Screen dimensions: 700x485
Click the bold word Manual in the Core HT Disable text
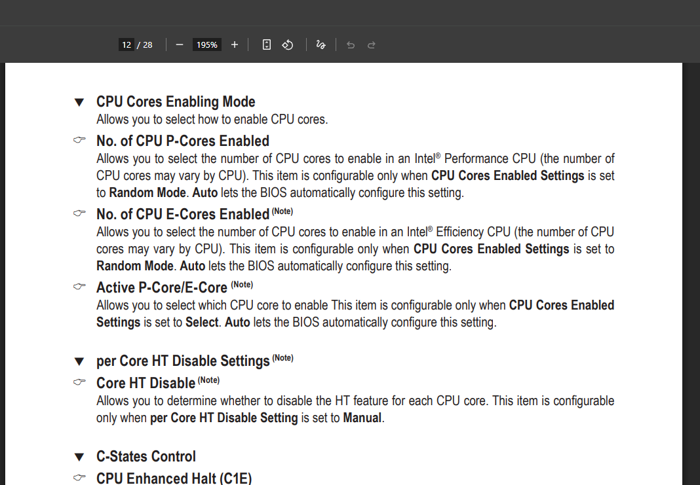362,418
